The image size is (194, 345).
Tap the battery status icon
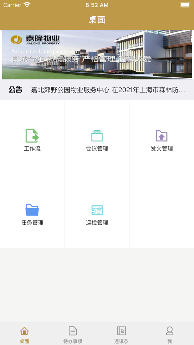click(x=185, y=5)
